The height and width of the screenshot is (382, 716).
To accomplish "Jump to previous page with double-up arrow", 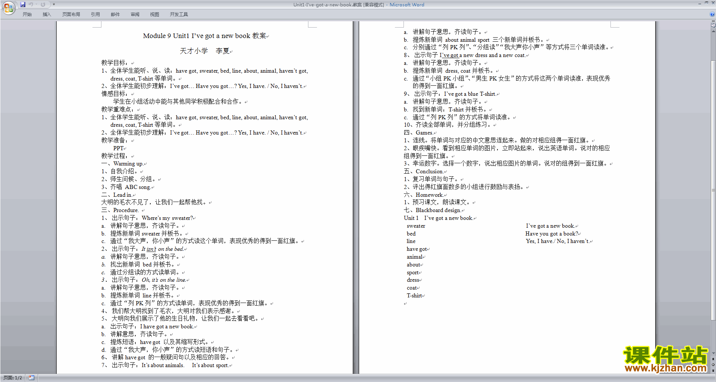I will (x=713, y=359).
